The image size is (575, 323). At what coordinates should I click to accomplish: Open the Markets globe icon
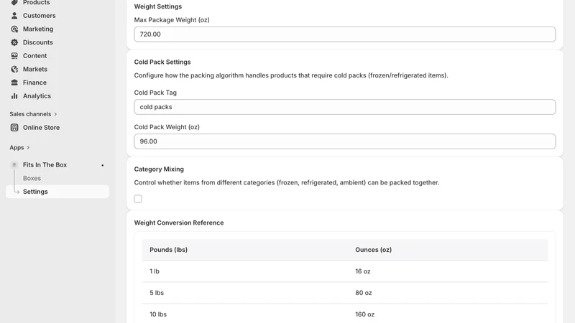14,69
